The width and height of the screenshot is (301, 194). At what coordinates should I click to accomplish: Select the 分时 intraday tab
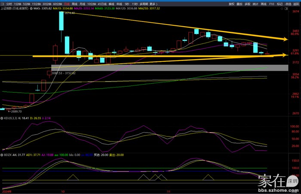[9, 3]
